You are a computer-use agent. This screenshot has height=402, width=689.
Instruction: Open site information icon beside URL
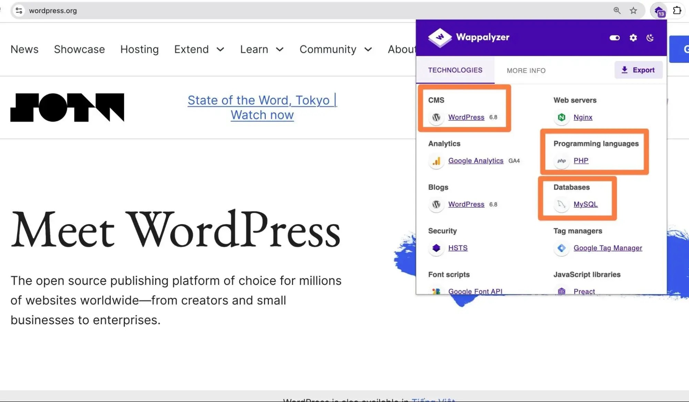[x=19, y=11]
